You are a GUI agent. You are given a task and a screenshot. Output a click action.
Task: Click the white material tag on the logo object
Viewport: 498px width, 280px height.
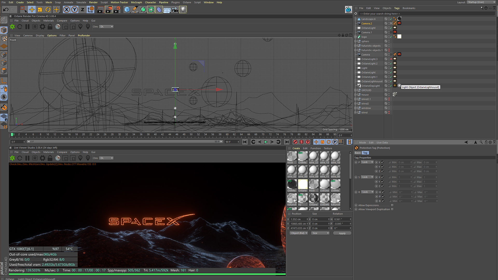[399, 37]
